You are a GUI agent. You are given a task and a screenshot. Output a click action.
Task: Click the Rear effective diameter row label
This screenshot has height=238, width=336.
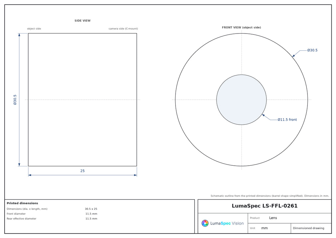coord(21,219)
